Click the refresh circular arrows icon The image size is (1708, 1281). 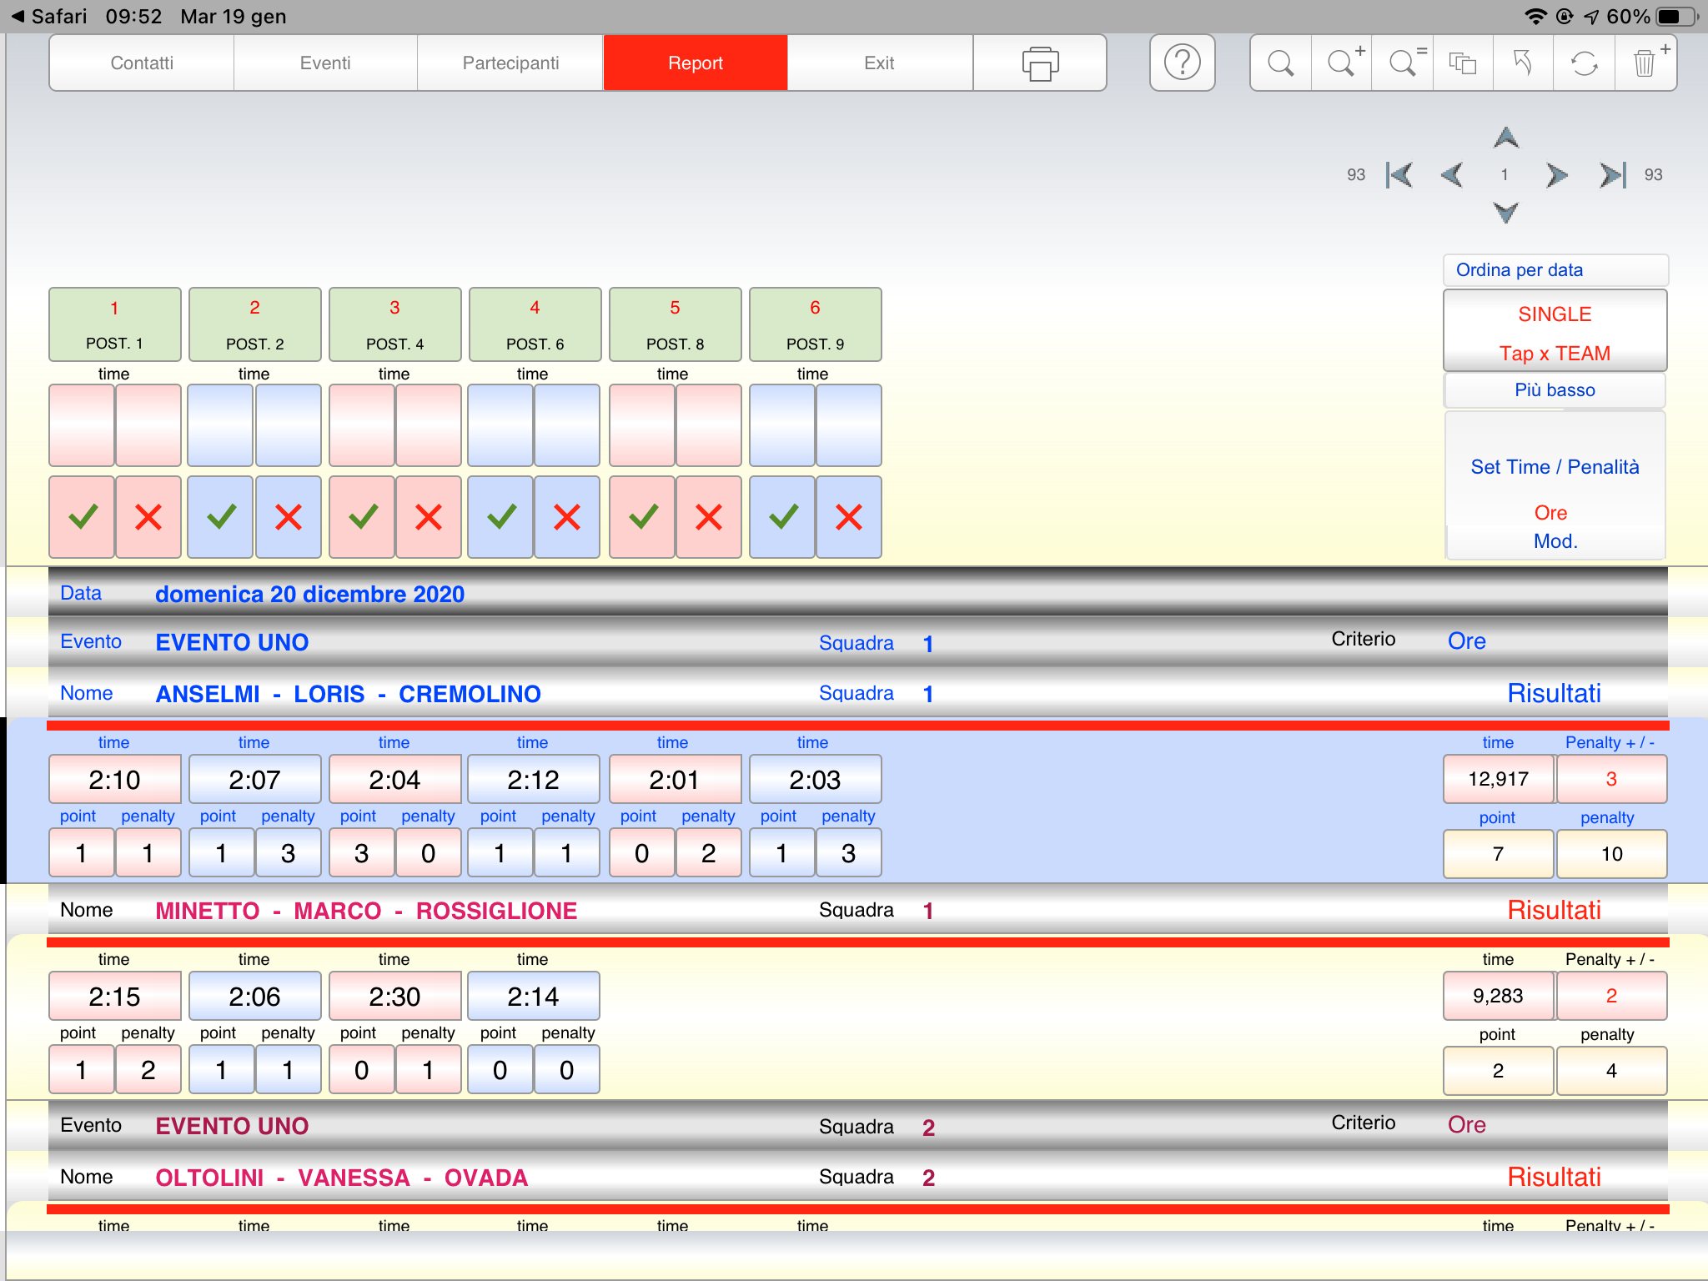click(x=1584, y=63)
